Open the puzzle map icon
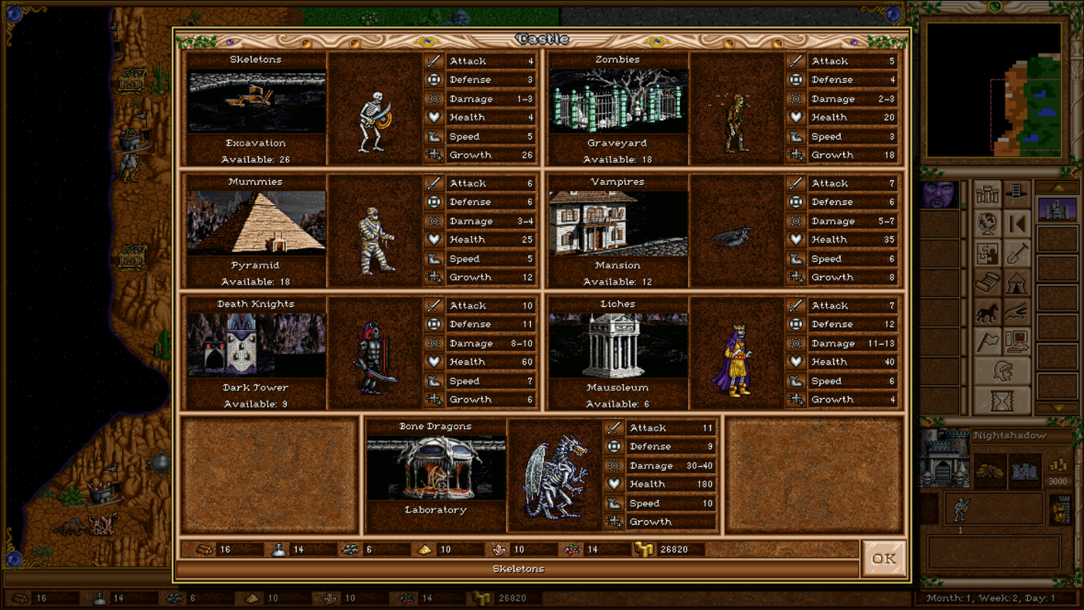The image size is (1084, 610). click(x=987, y=253)
